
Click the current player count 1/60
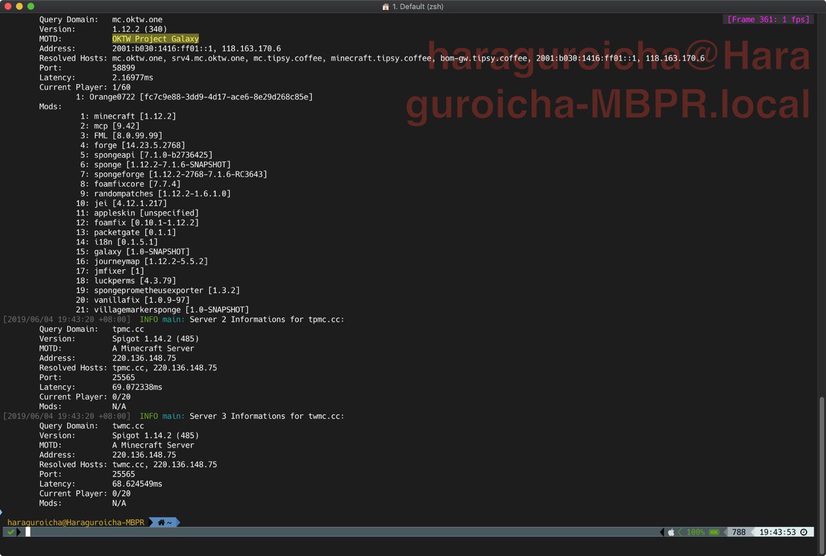click(121, 87)
